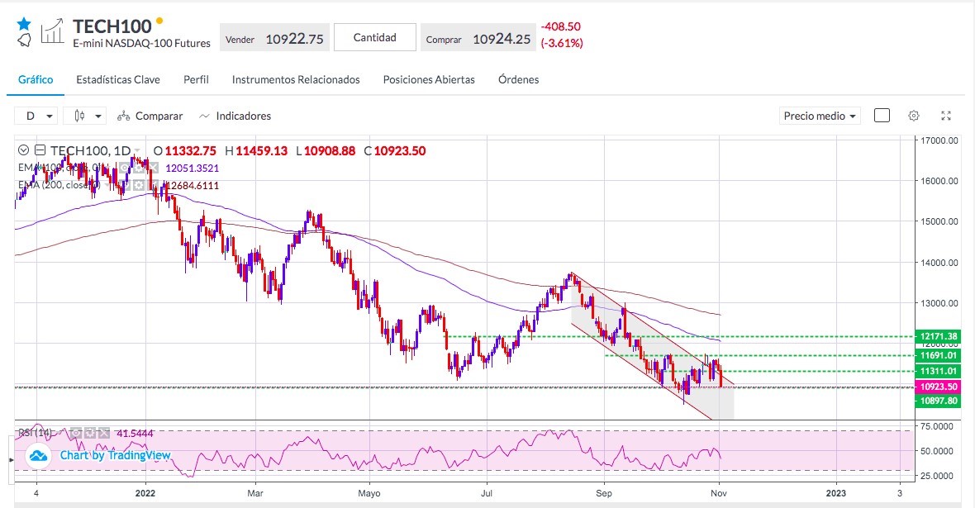This screenshot has height=508, width=975.
Task: Hide the RSI 14 indicator
Action: (76, 433)
